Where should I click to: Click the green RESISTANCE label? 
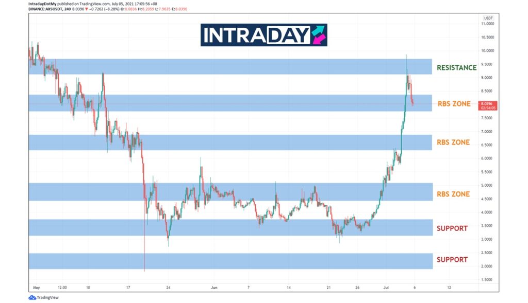pos(456,67)
